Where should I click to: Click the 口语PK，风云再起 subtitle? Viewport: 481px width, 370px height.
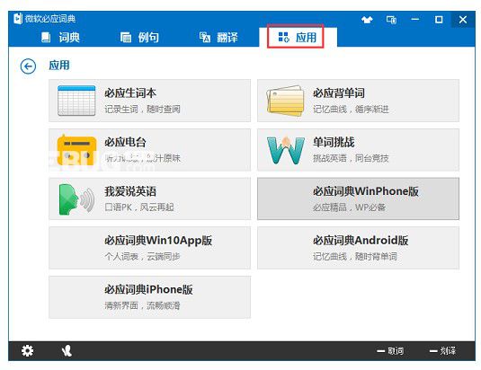pos(139,207)
